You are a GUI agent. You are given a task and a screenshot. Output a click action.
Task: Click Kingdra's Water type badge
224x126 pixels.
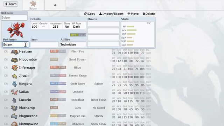(x=54, y=83)
